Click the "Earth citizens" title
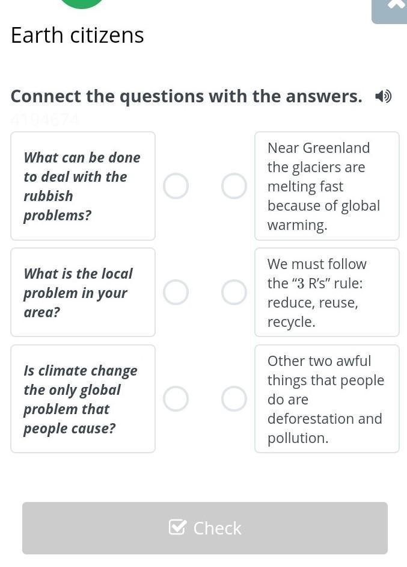This screenshot has width=407, height=567. click(78, 36)
